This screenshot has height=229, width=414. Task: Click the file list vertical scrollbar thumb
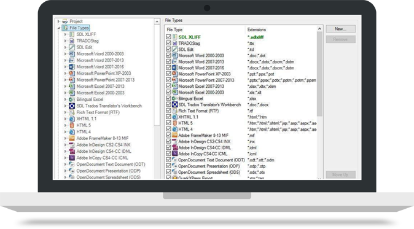(x=319, y=74)
